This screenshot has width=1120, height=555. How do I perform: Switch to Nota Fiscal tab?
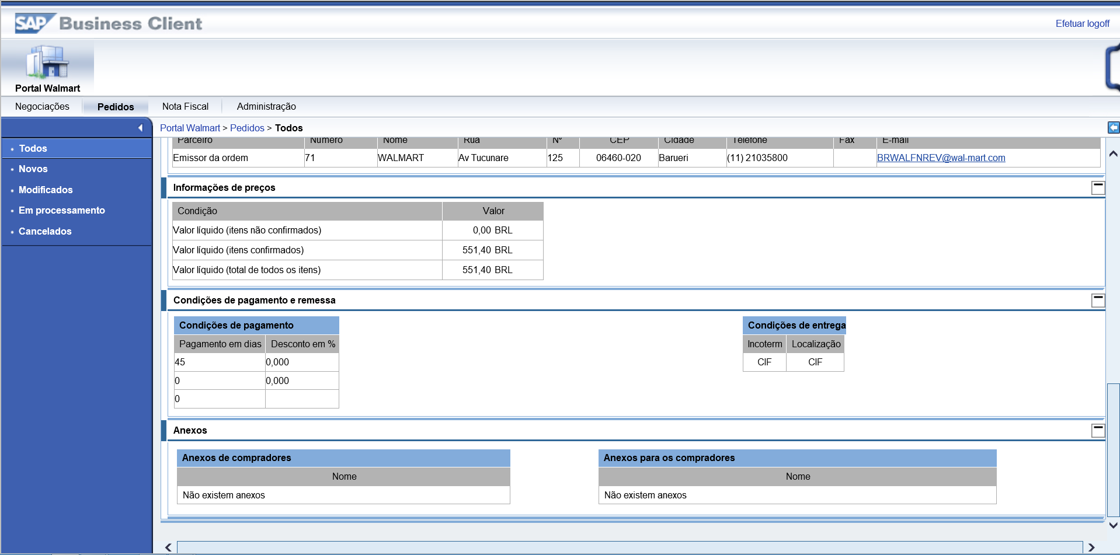[185, 106]
